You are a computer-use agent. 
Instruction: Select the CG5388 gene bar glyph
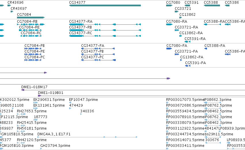tap(212, 5)
